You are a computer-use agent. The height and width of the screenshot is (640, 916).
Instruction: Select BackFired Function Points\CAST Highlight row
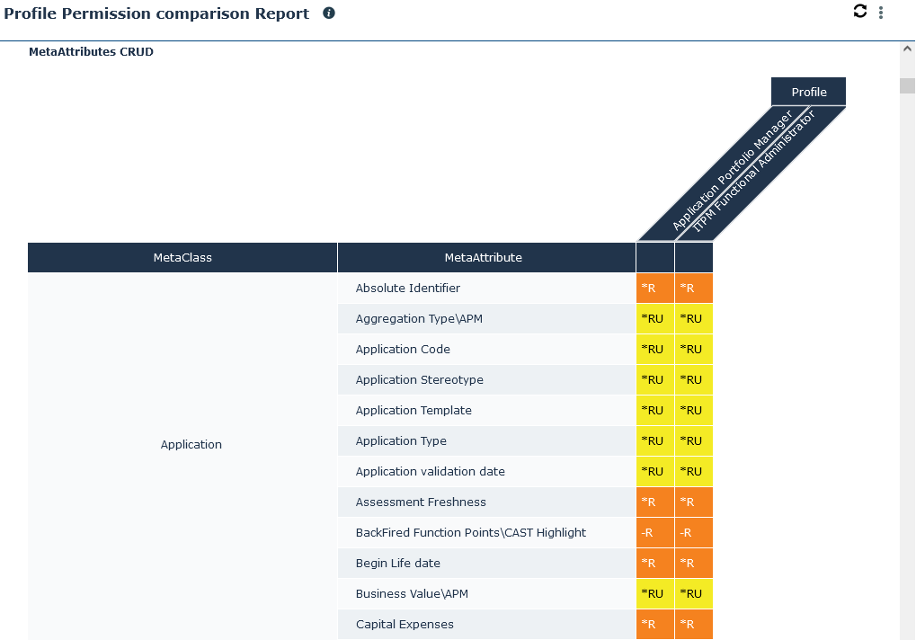click(x=470, y=532)
